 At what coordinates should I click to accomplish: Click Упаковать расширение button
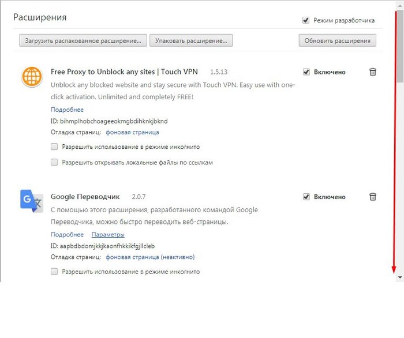191,40
